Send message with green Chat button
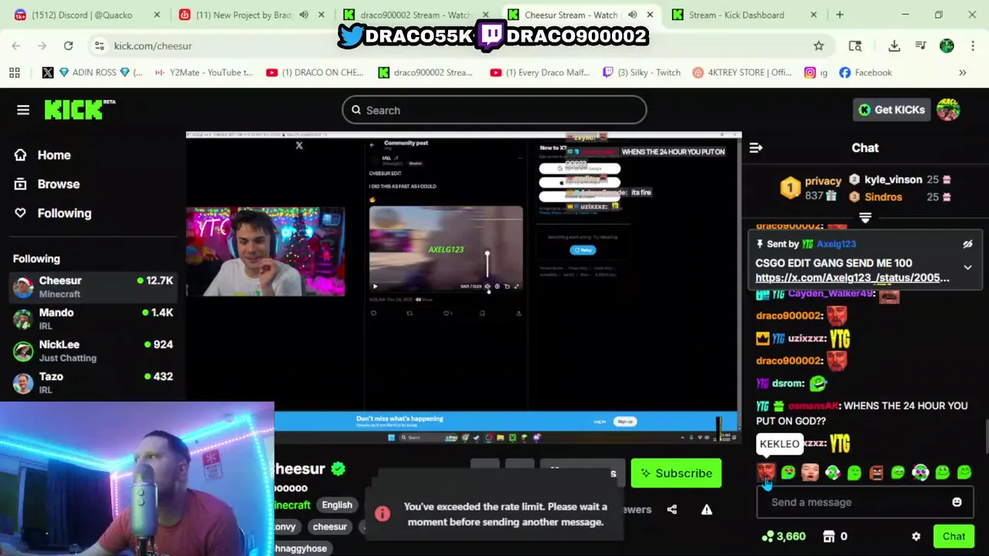 pyautogui.click(x=953, y=536)
